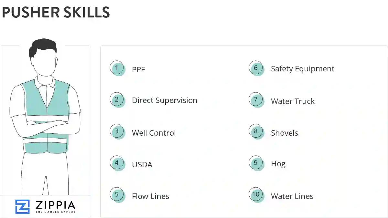The image size is (388, 218).
Task: Click the Water Truck skill text
Action: 293,101
